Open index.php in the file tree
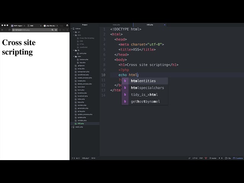Image resolution: width=244 pixels, height=183 pixels. pyautogui.click(x=81, y=99)
